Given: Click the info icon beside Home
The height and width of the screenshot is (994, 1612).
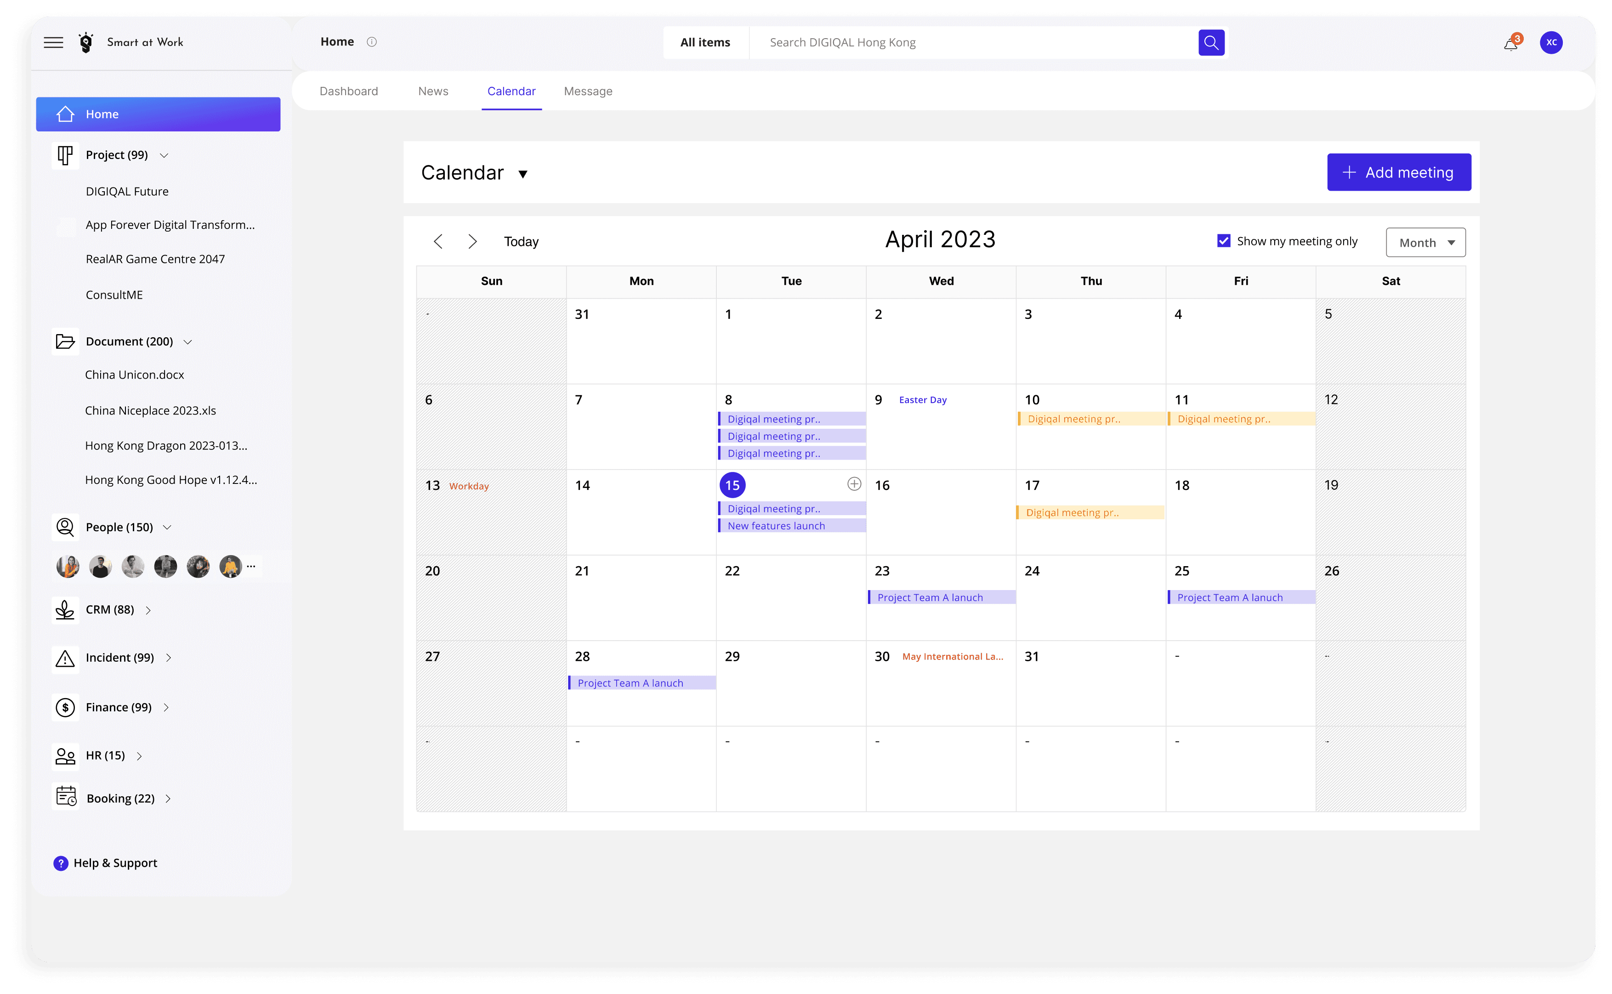Looking at the screenshot, I should pyautogui.click(x=372, y=42).
